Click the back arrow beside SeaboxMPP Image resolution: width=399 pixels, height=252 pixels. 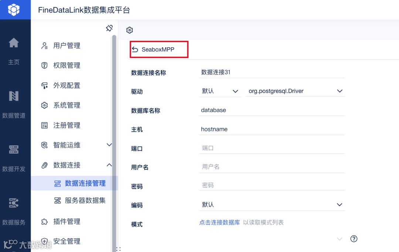point(135,49)
